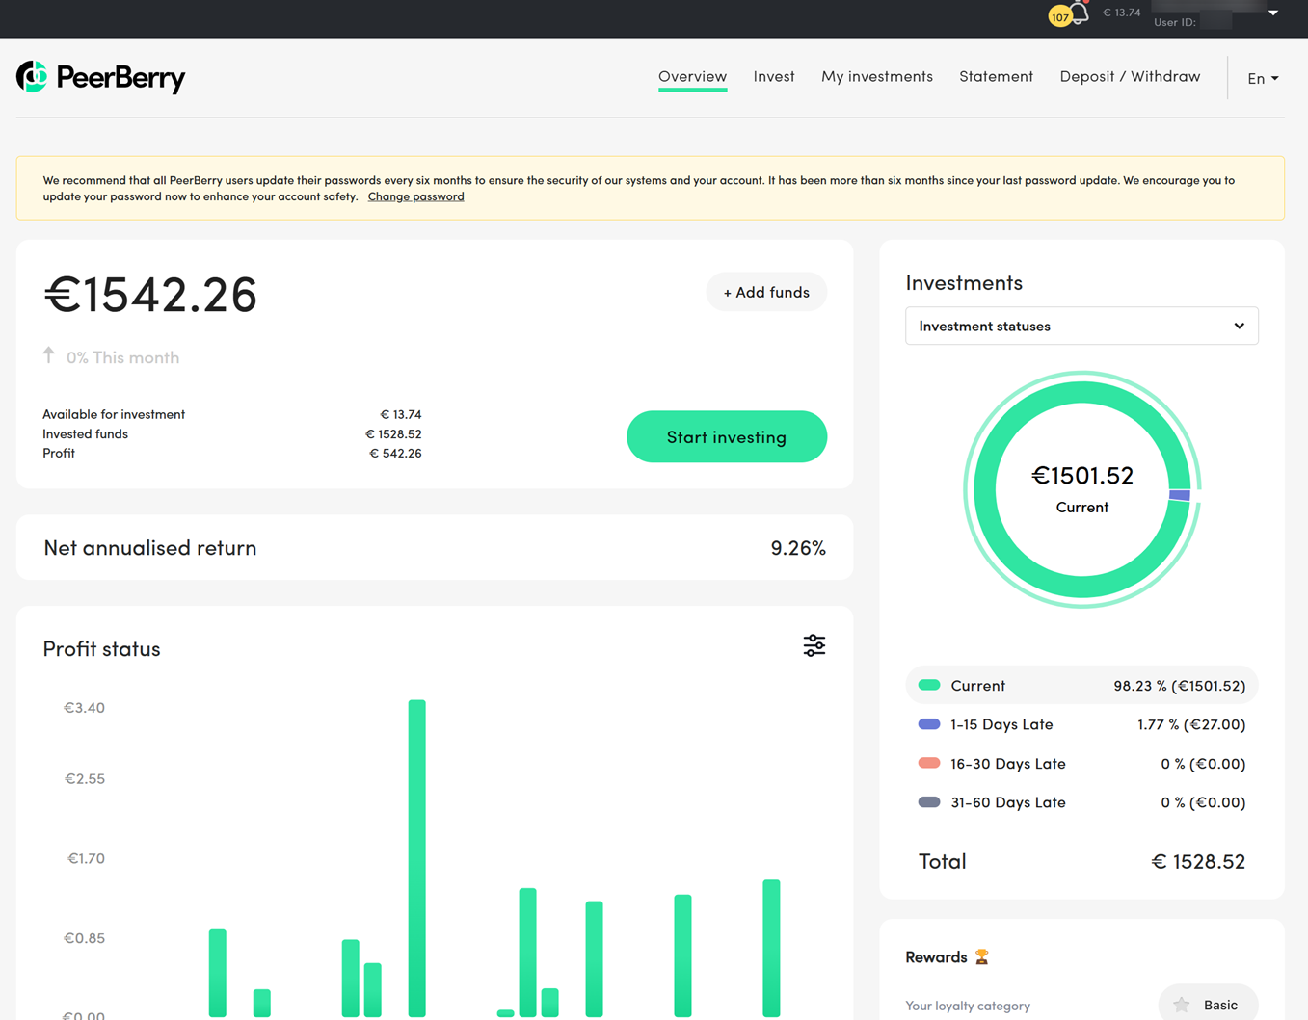Click the Rewards trophy icon
Viewport: 1308px width, 1020px height.
[981, 956]
